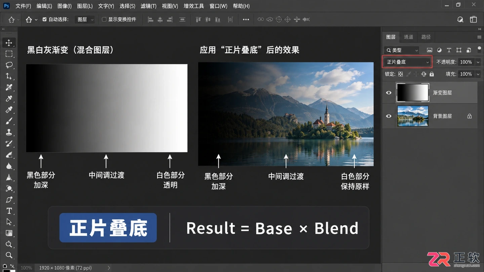The width and height of the screenshot is (484, 272).
Task: Click the 不透明度 100% value field
Action: pos(466,62)
